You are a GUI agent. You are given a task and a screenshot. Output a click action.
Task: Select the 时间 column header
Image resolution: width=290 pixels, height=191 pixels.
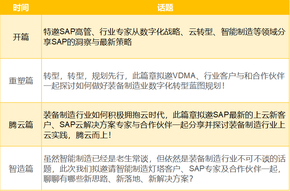21,8
